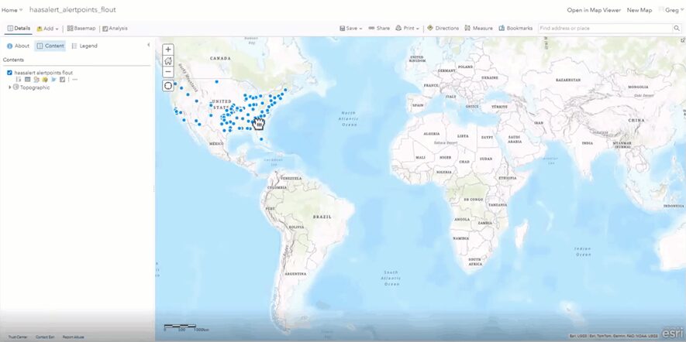Toggle the Details panel button
The image size is (686, 342).
pyautogui.click(x=19, y=29)
